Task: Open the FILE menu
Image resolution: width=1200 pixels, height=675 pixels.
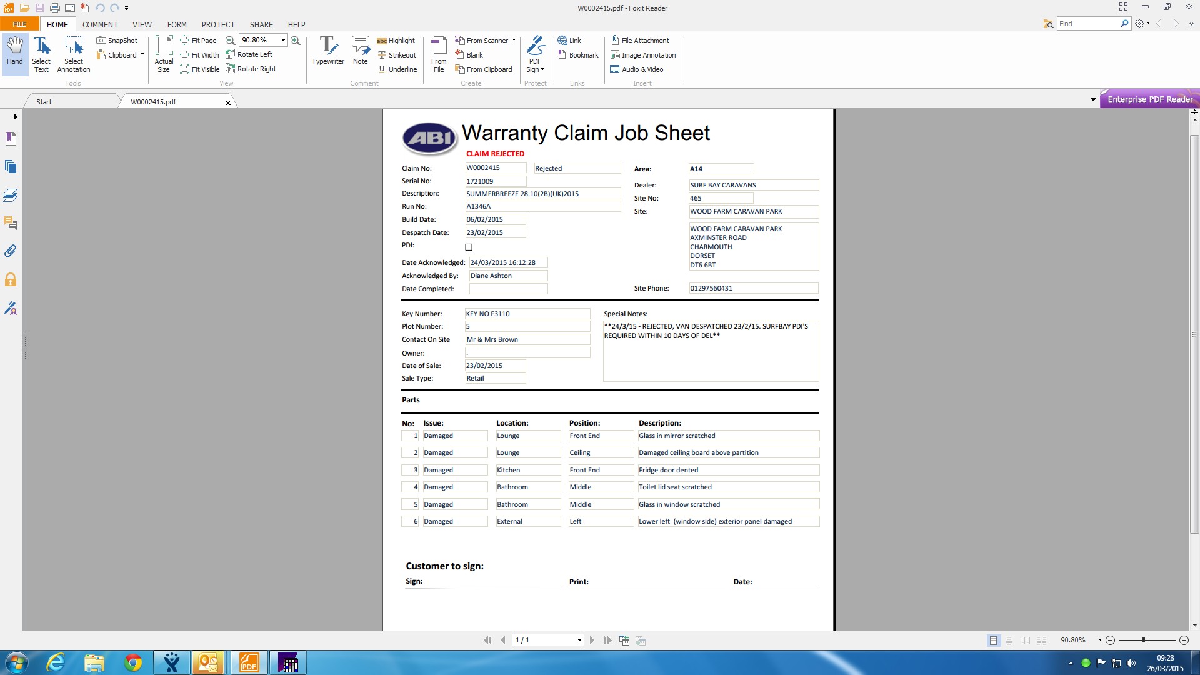Action: tap(19, 24)
